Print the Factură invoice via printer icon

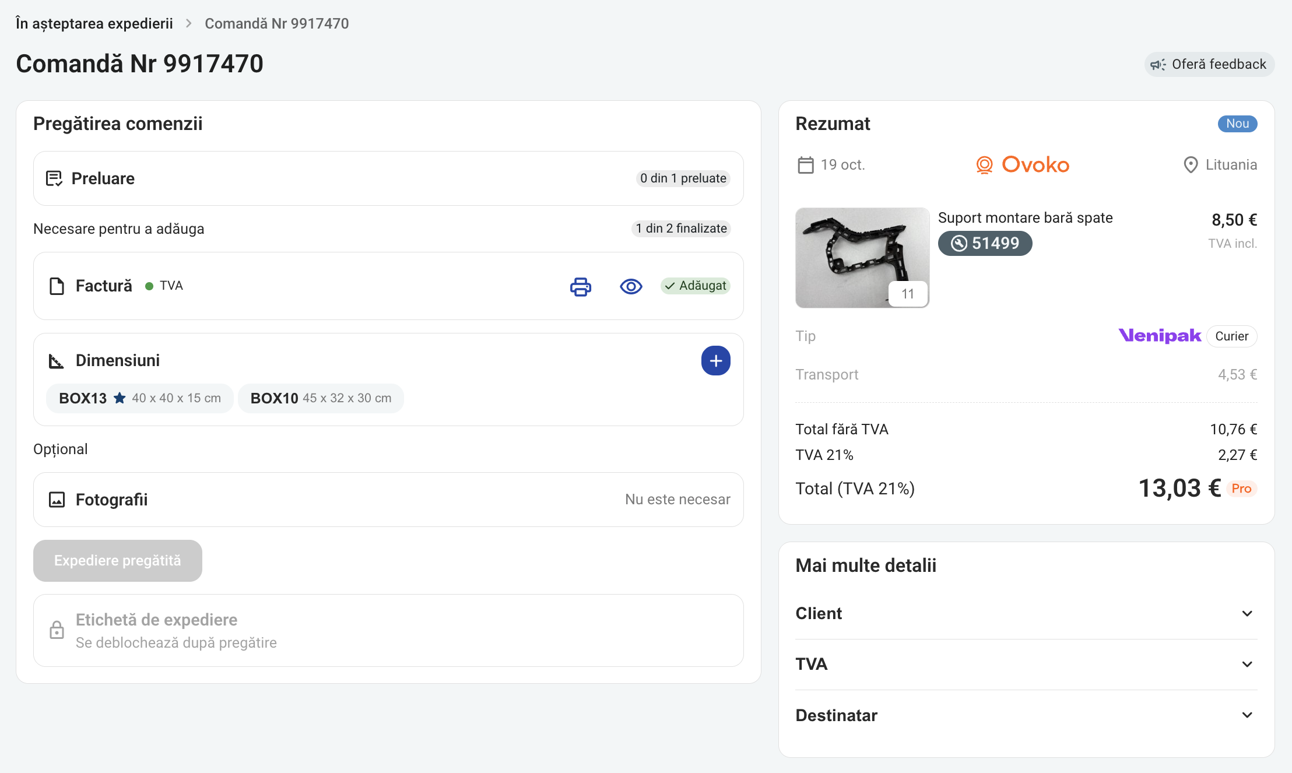580,286
